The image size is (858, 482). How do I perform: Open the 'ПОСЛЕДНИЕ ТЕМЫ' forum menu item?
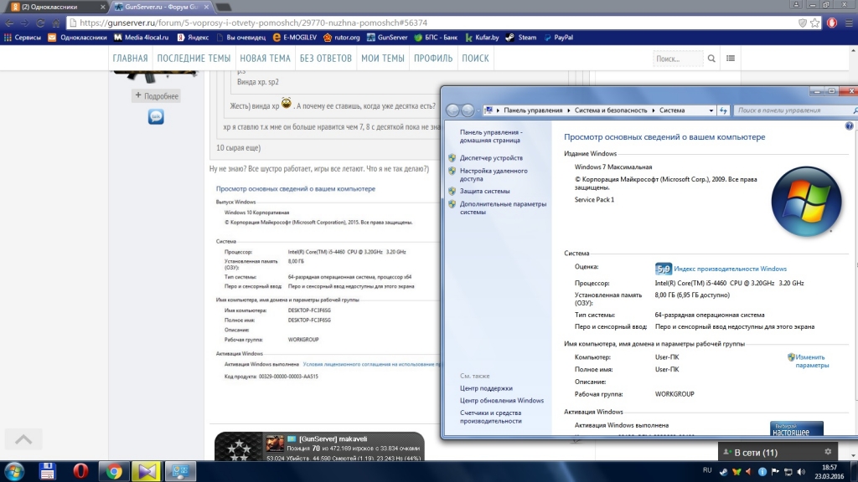194,59
